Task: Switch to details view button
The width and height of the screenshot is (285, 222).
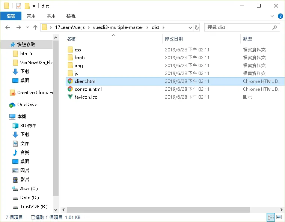Action: tap(271, 217)
